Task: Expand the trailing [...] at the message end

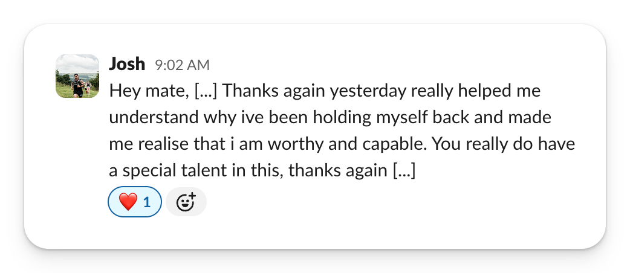Action: [404, 171]
